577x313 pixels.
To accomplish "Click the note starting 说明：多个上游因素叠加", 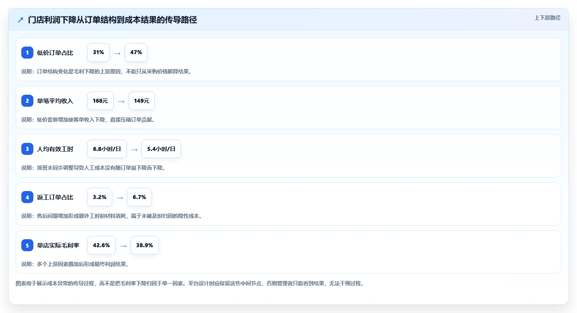I will click(x=75, y=264).
